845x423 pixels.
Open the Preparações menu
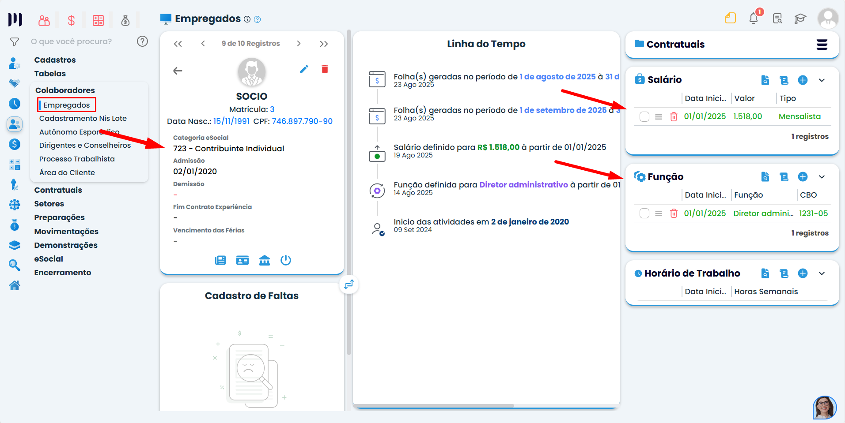click(x=59, y=217)
